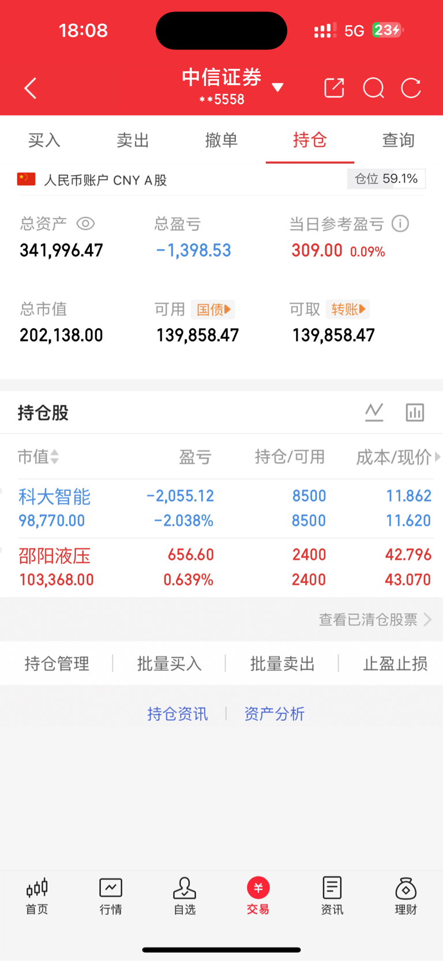
Task: Expand 成本/现价 column arrow
Action: pyautogui.click(x=438, y=457)
